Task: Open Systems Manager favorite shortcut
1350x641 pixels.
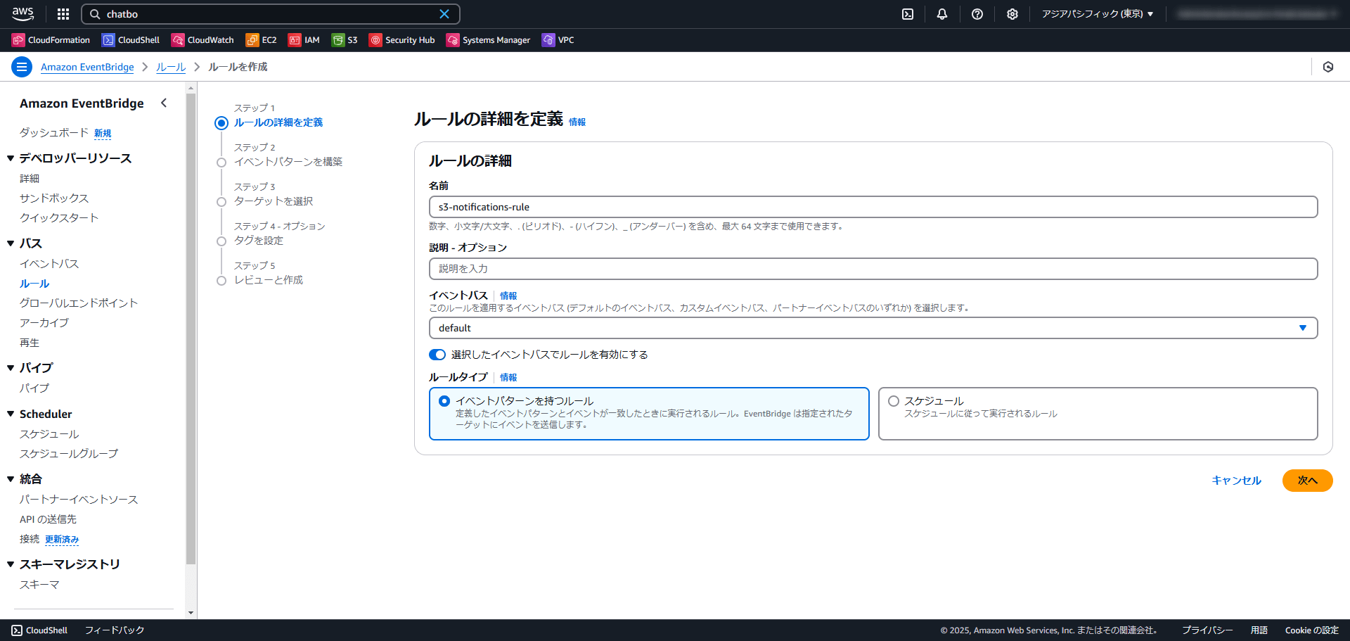Action: click(488, 40)
